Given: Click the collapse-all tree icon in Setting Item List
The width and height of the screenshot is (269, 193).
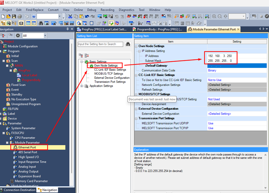Looking at the screenshot, I should (86, 56).
